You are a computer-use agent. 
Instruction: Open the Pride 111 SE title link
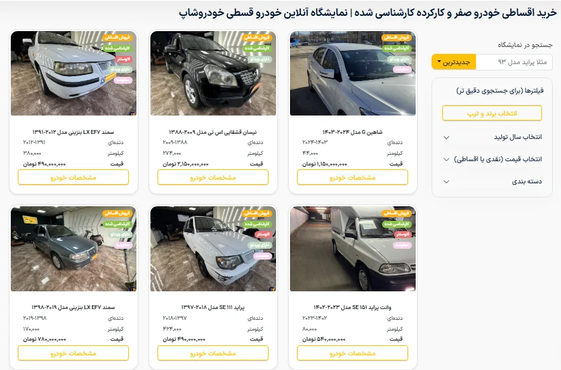point(213,307)
